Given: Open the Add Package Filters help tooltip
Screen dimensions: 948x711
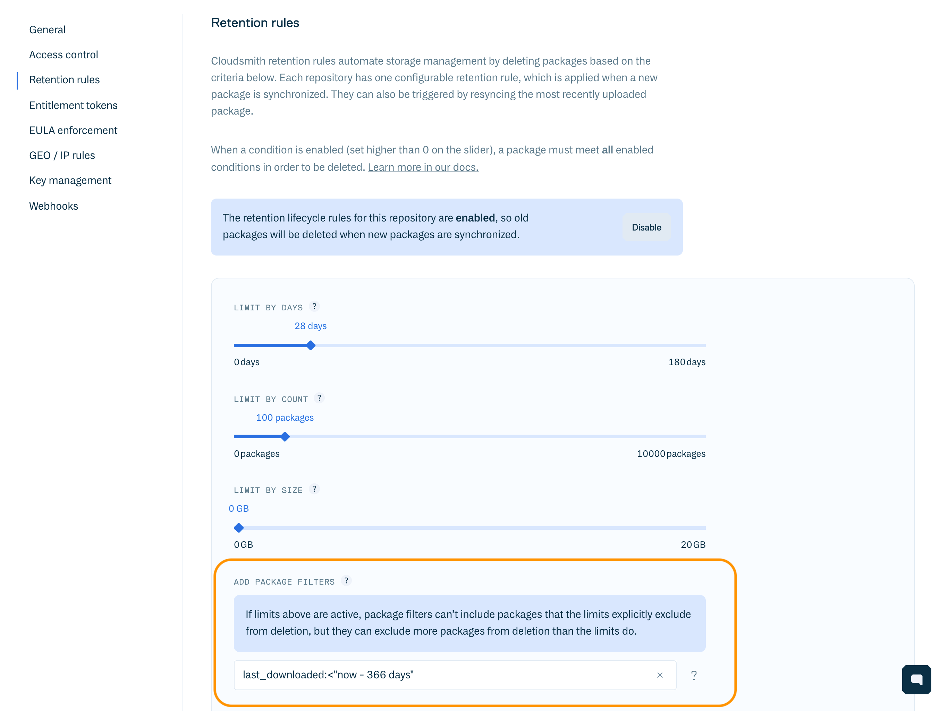Looking at the screenshot, I should tap(347, 580).
